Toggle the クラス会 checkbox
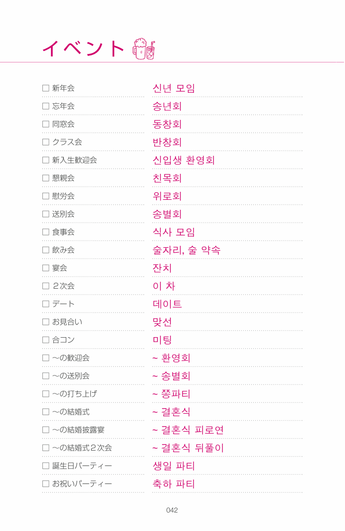 click(45, 142)
